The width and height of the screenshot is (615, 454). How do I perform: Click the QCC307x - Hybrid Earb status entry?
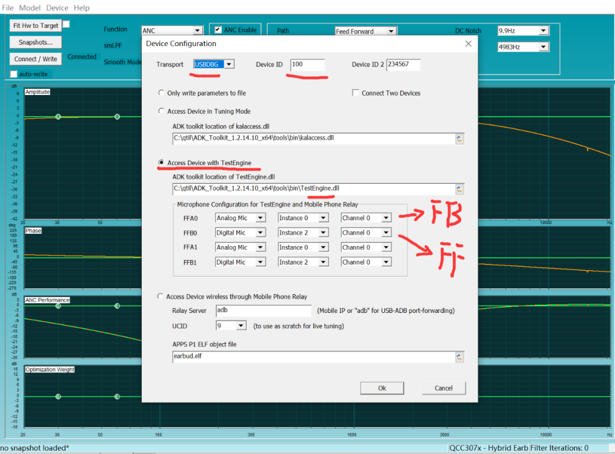489,448
